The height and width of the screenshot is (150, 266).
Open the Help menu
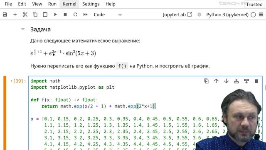[111, 4]
